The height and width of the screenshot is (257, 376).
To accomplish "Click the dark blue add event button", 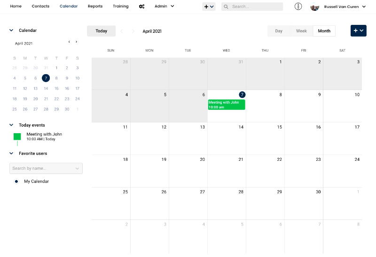I will (358, 31).
